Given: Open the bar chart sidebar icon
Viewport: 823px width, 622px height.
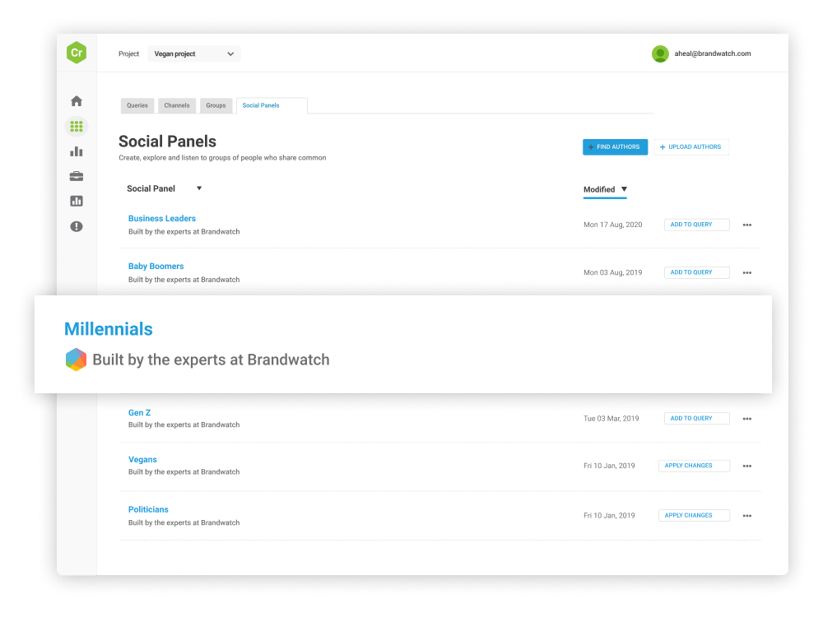Looking at the screenshot, I should click(x=77, y=151).
